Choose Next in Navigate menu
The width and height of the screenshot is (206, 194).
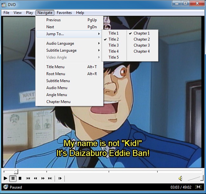click(x=69, y=27)
